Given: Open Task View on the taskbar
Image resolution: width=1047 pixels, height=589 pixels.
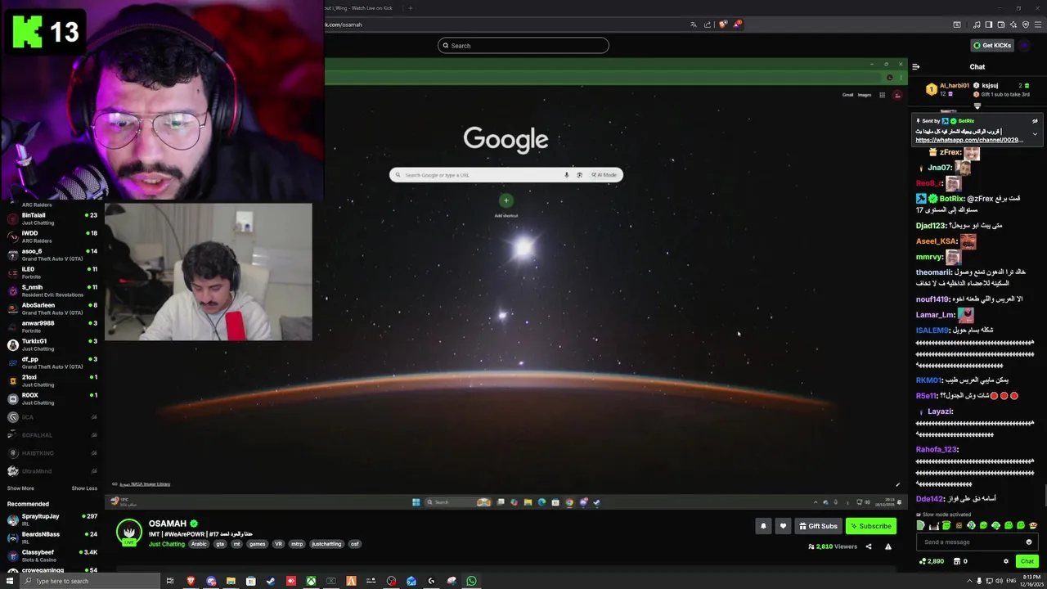Looking at the screenshot, I should (170, 581).
